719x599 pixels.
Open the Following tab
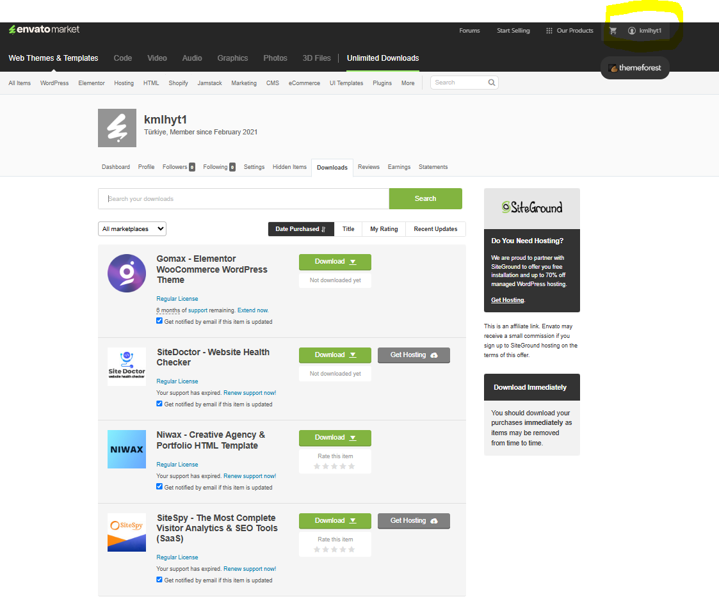pyautogui.click(x=219, y=167)
